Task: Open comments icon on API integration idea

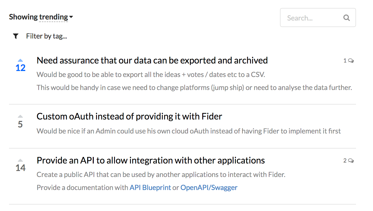Action: [351, 161]
